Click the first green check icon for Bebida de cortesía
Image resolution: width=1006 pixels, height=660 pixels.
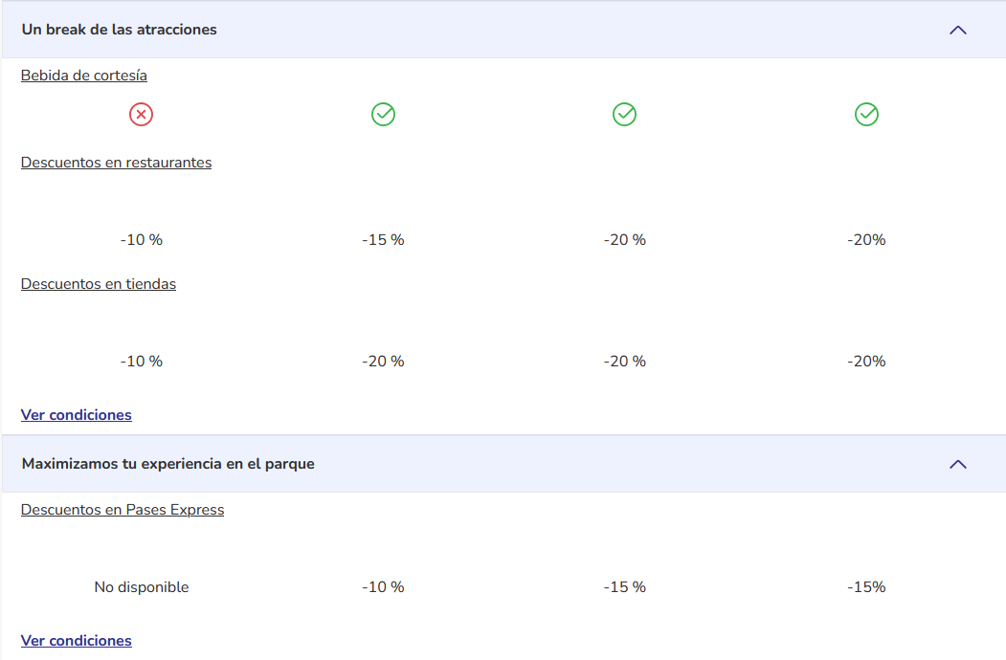point(383,115)
